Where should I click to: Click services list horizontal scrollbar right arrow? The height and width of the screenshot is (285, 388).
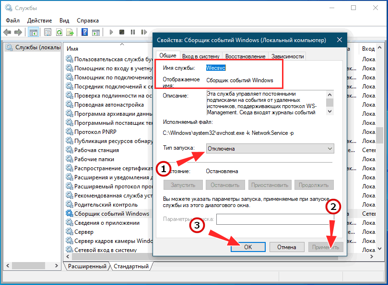coord(371,257)
